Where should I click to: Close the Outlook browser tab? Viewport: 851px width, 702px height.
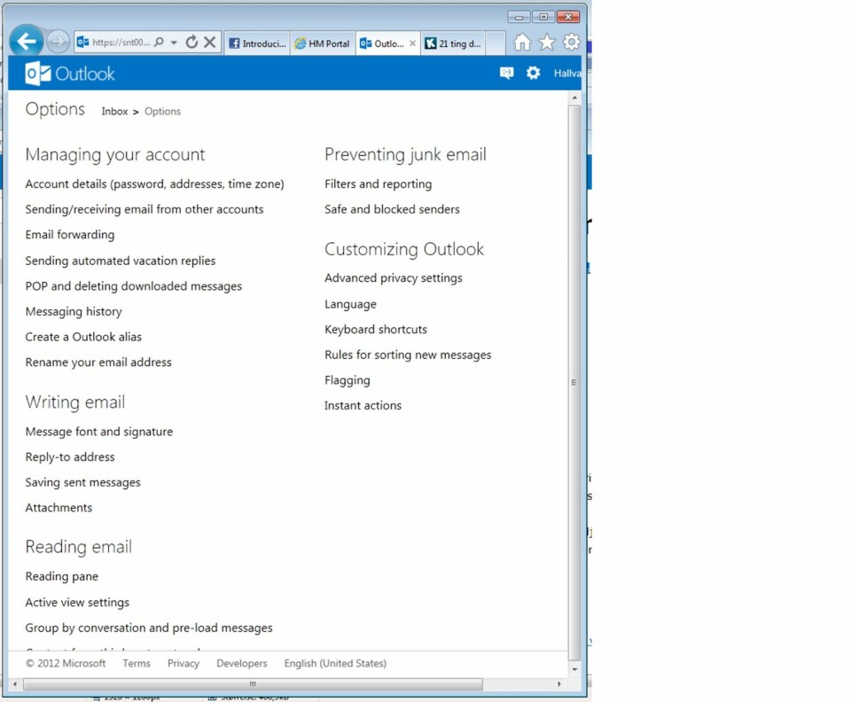(x=412, y=43)
